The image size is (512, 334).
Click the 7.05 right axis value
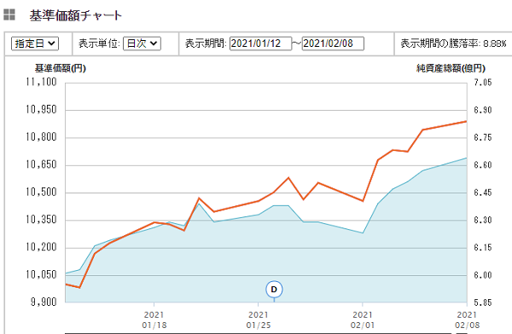(x=483, y=83)
